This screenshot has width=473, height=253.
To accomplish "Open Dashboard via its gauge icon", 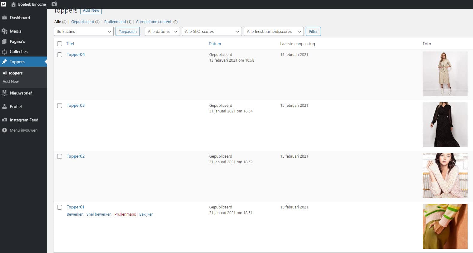I will click(x=4, y=18).
